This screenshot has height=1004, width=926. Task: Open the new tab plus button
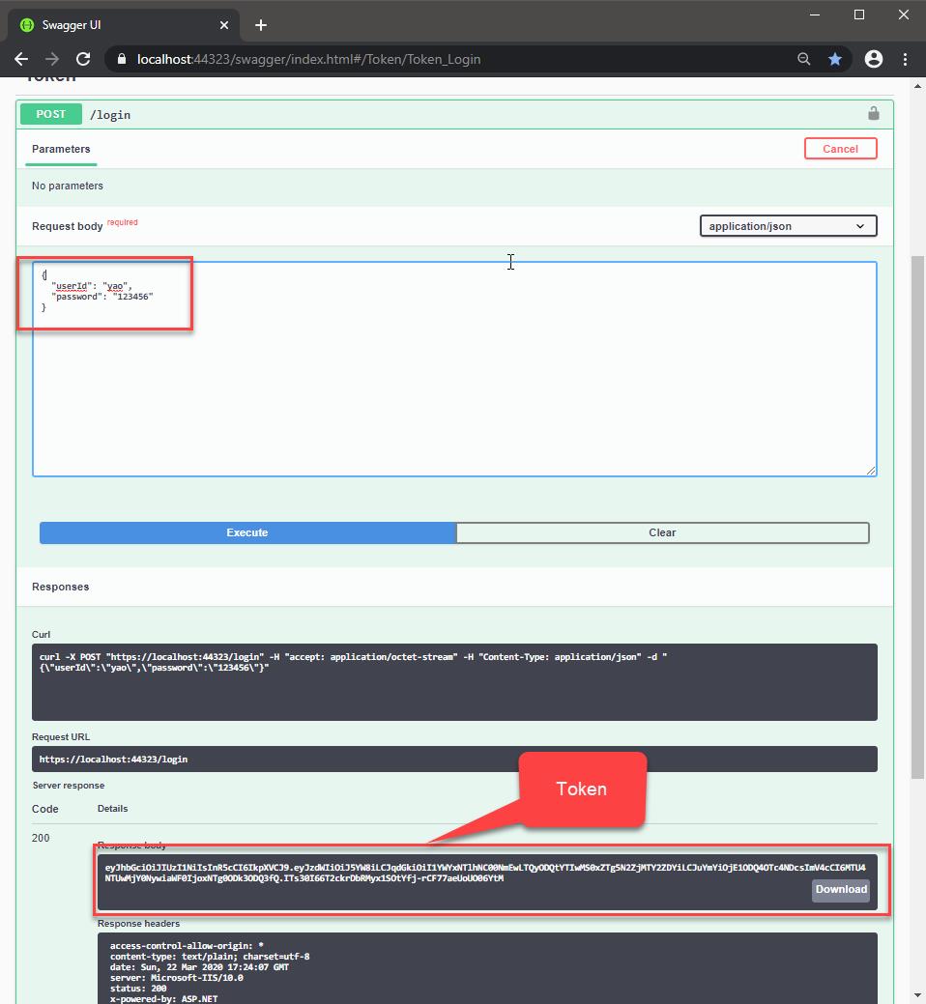click(x=260, y=25)
